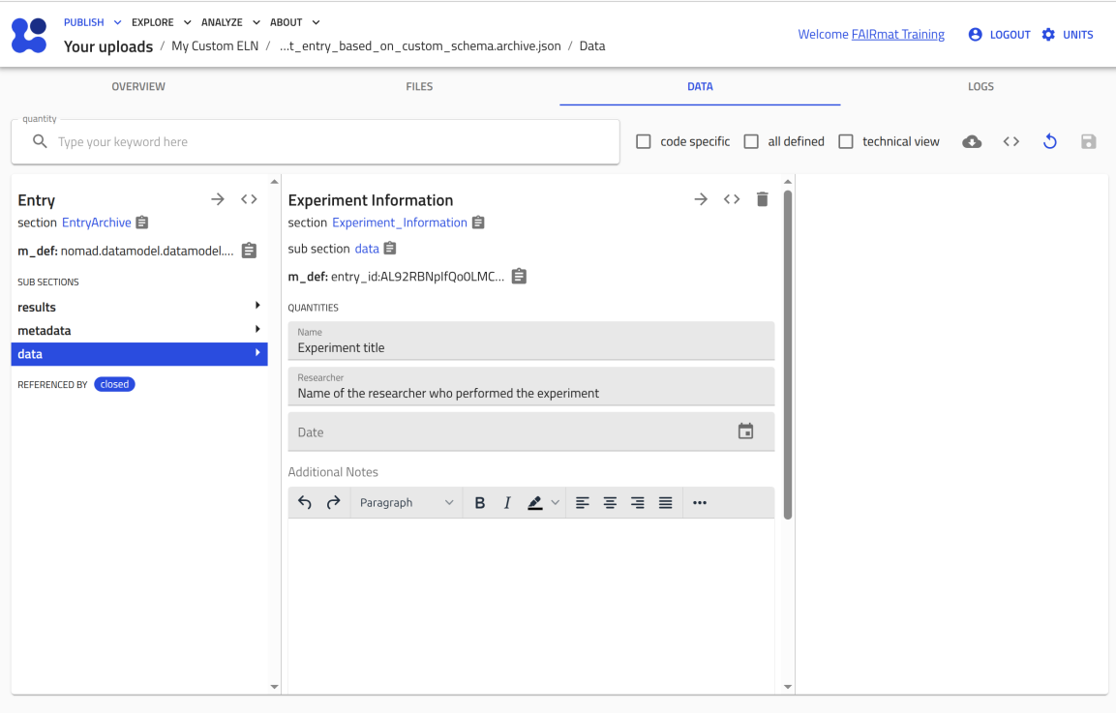This screenshot has width=1116, height=713.
Task: Toggle the technical view checkbox
Action: [846, 142]
